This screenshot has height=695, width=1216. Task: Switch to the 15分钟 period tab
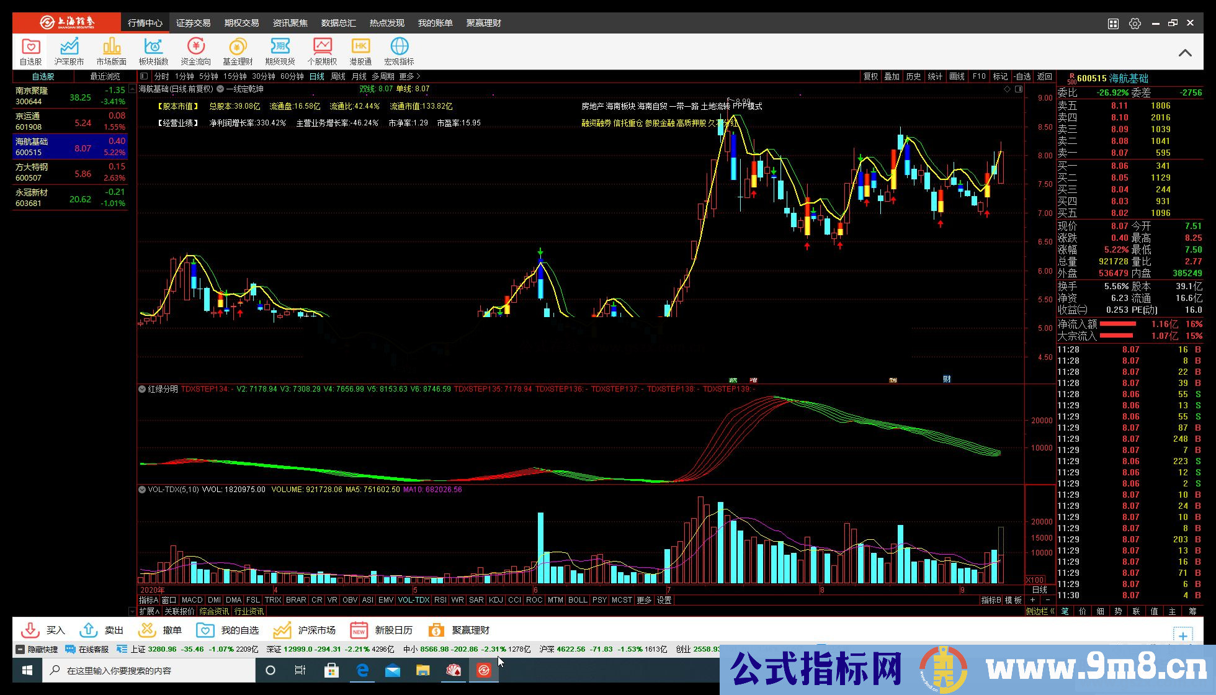pos(235,76)
